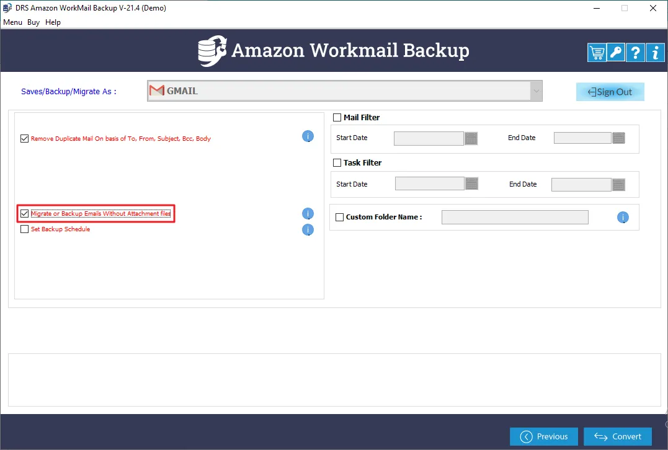Start migration with Convert button

(618, 436)
